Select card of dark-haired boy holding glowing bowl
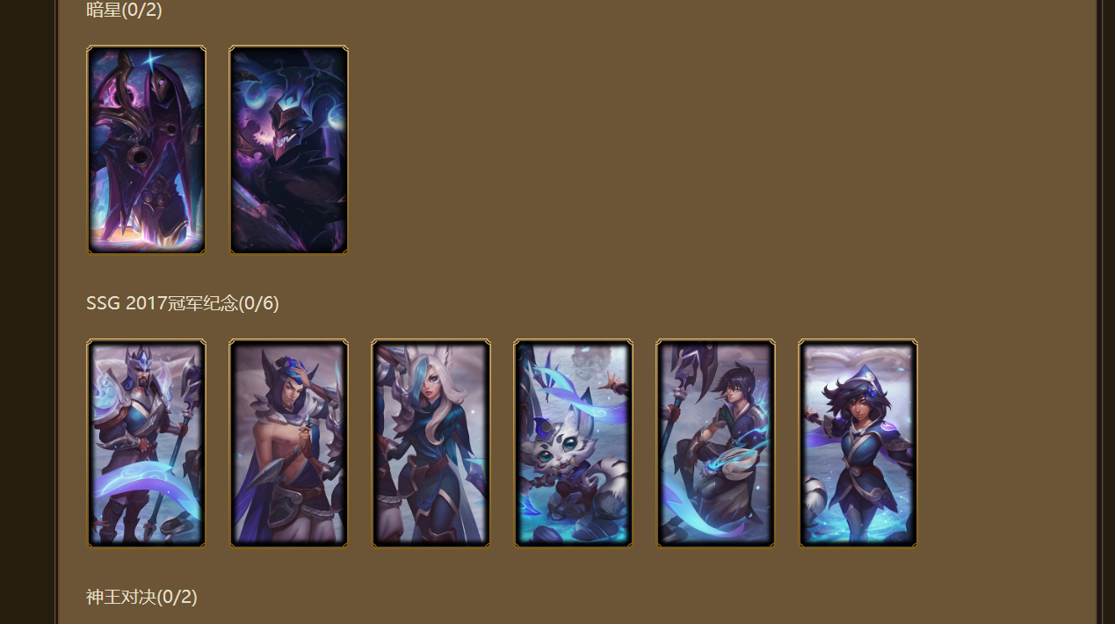 (x=716, y=443)
